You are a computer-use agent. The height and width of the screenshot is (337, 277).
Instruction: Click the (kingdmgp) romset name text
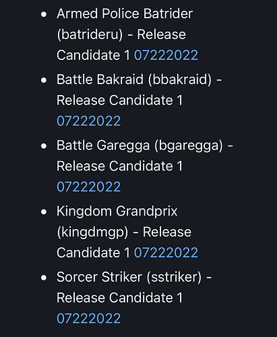click(92, 233)
